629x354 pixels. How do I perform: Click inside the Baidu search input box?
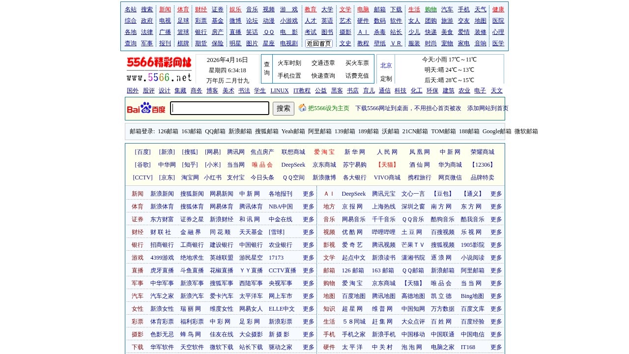pyautogui.click(x=219, y=108)
